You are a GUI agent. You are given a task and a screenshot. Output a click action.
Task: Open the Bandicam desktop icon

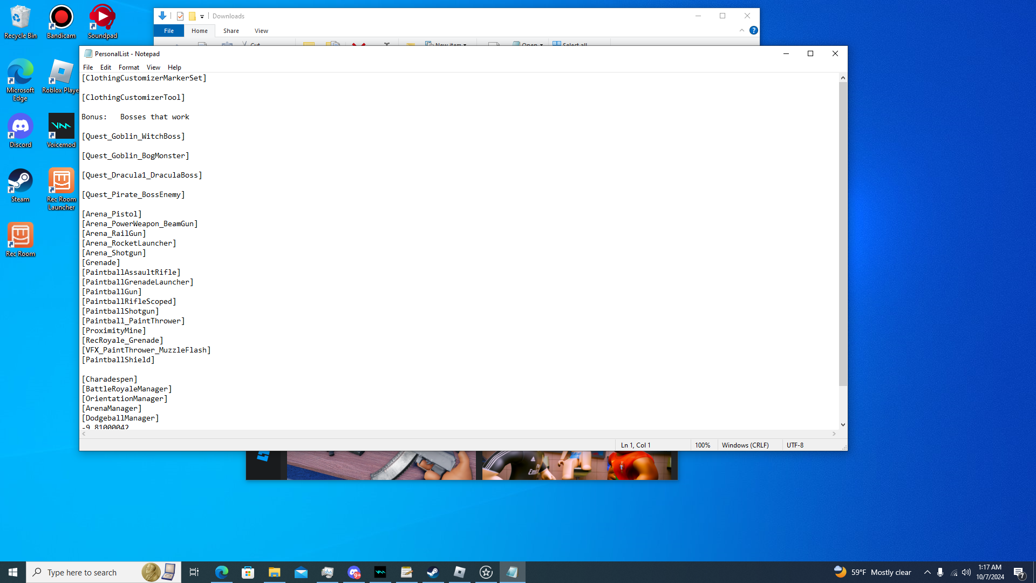tap(61, 22)
